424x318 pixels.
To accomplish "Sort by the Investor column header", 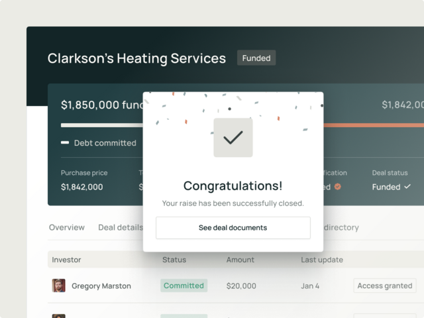I will (66, 260).
